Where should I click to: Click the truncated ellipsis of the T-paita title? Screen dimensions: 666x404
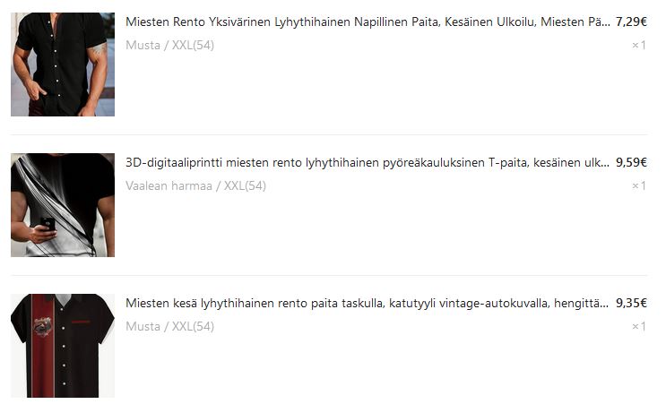click(605, 165)
